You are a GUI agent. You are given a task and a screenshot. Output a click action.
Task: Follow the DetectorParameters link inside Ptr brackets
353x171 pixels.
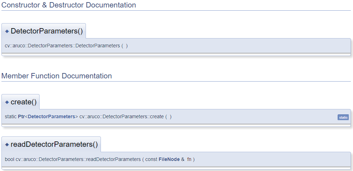[x=51, y=117]
